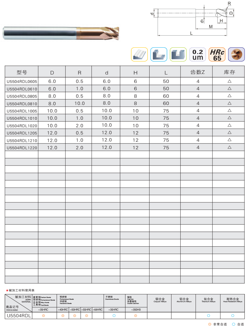Select the 库存 column header

point(229,72)
